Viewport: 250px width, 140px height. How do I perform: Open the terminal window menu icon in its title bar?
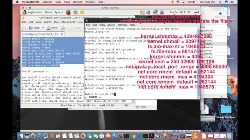87,21
